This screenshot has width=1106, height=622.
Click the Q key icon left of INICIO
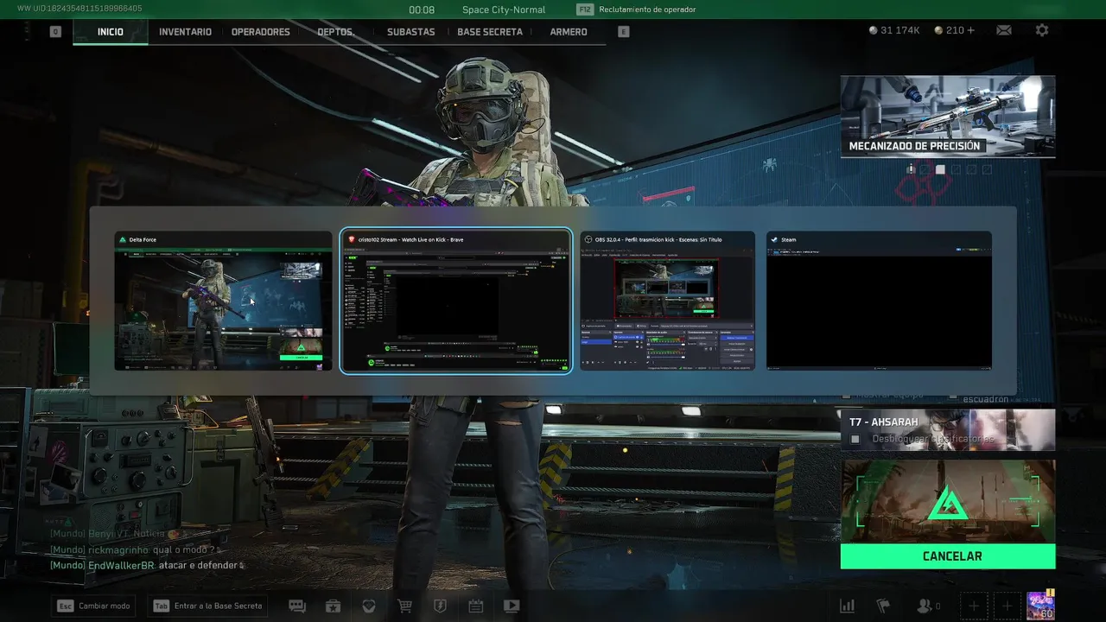55,32
